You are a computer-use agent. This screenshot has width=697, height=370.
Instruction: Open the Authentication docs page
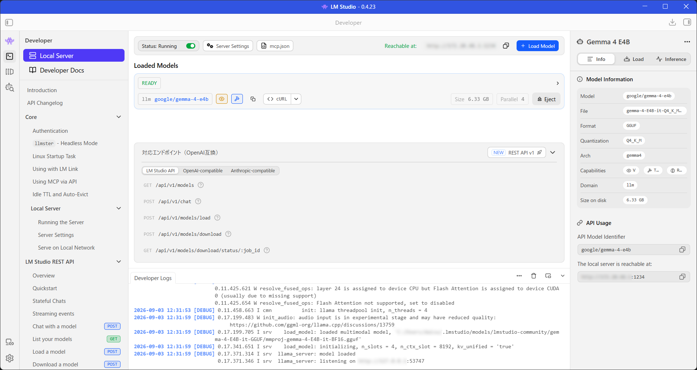point(50,131)
